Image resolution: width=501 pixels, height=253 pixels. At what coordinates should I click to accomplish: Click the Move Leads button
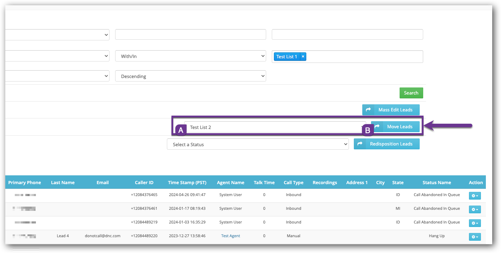[x=395, y=127]
